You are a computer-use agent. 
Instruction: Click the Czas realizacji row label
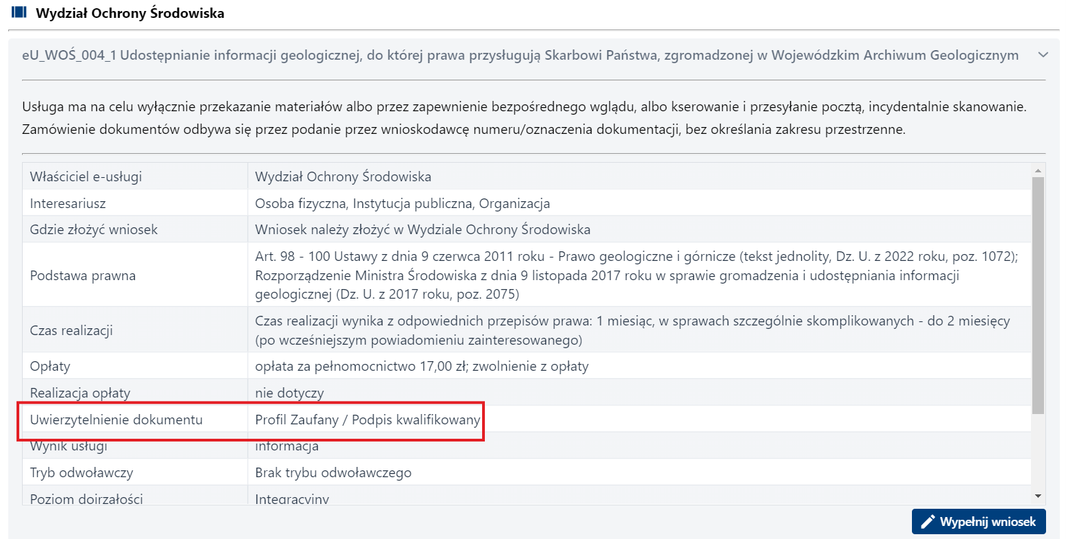(x=72, y=329)
